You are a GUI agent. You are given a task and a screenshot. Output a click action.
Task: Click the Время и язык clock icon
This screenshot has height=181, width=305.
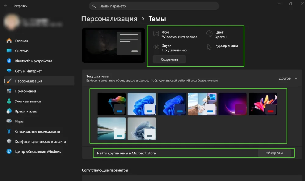[9, 111]
